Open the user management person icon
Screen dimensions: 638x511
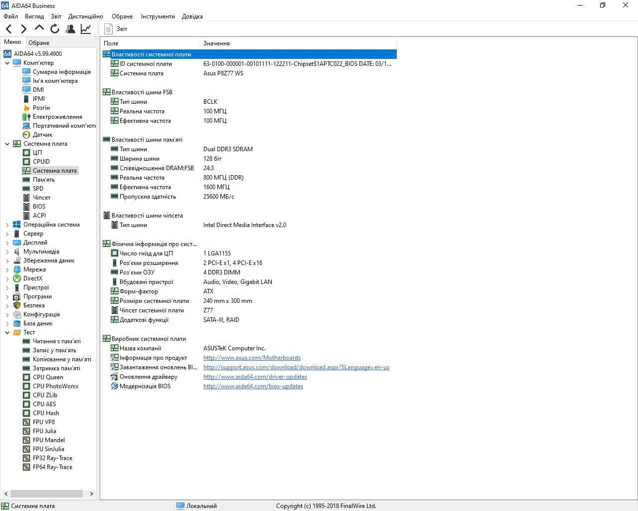click(x=70, y=29)
